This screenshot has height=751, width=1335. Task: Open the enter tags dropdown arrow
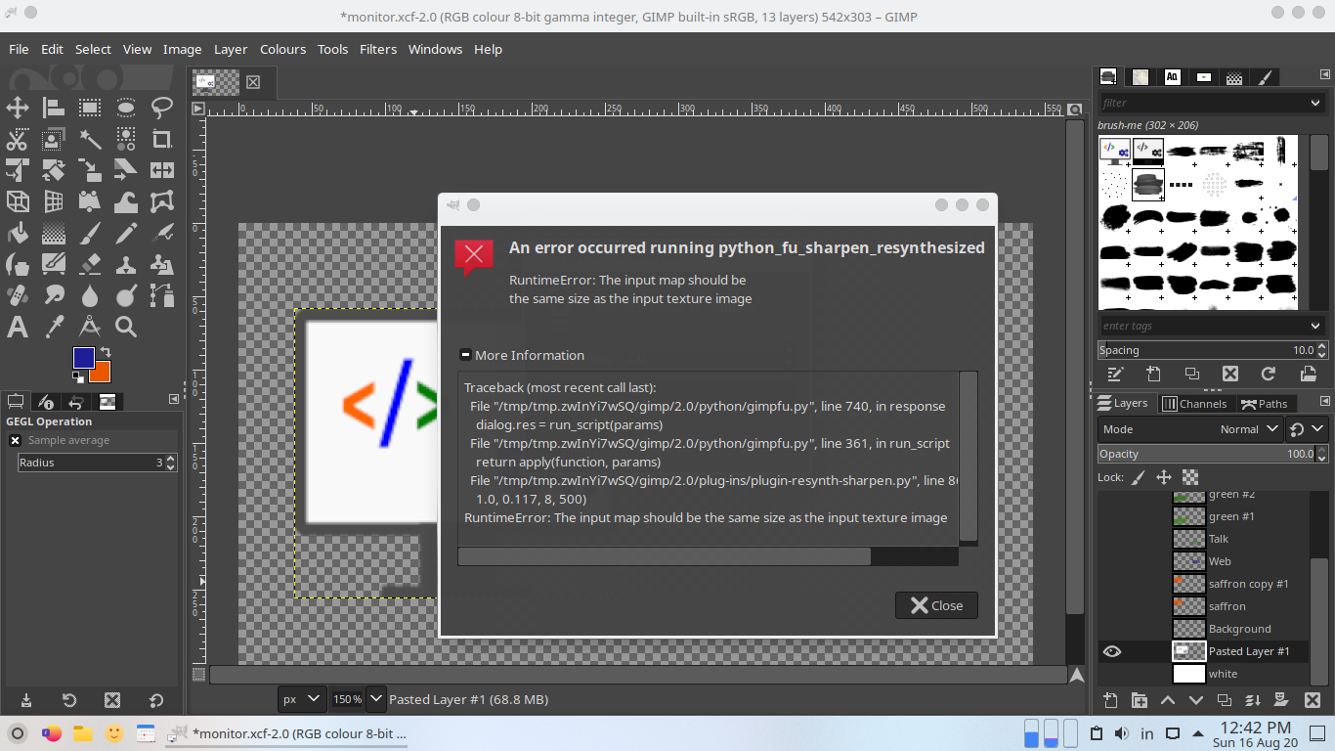click(1315, 326)
